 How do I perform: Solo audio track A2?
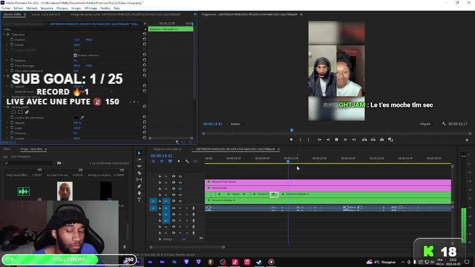point(187,214)
